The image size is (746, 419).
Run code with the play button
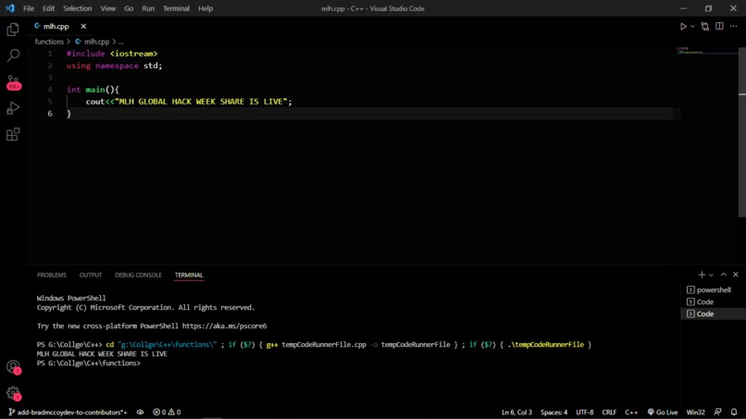pyautogui.click(x=683, y=27)
